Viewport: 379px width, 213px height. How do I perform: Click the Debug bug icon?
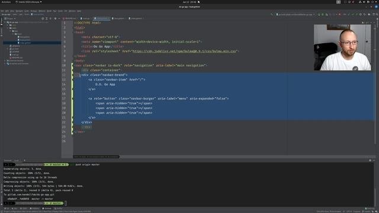(x=322, y=14)
